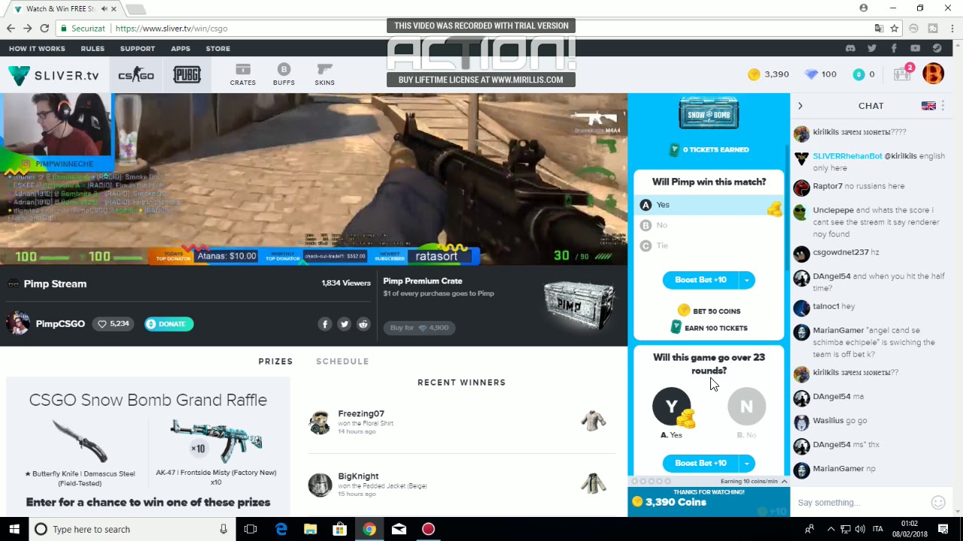Click the Sliver.tv logo
963x541 pixels.
click(x=53, y=75)
